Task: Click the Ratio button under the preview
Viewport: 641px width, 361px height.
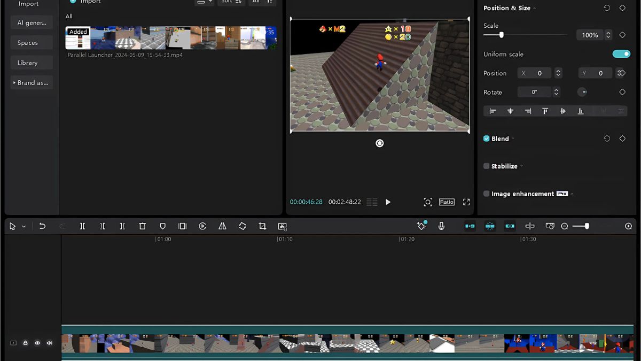Action: [447, 202]
